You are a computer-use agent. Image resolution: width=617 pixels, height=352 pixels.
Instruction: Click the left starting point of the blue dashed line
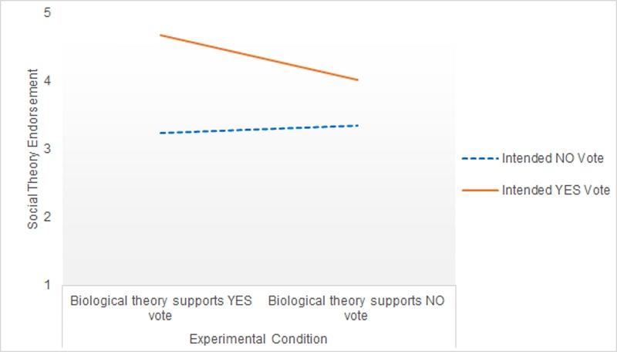click(x=160, y=133)
